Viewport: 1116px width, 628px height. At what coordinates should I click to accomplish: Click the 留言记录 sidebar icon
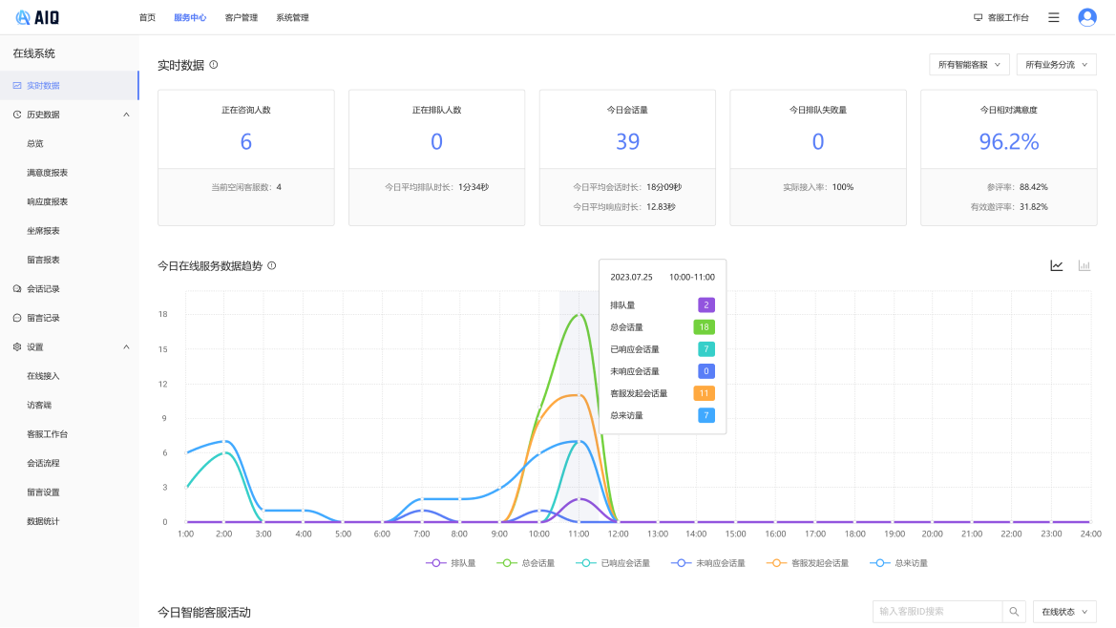[x=17, y=318]
